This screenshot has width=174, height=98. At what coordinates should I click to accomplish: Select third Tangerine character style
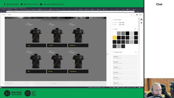click(125, 68)
